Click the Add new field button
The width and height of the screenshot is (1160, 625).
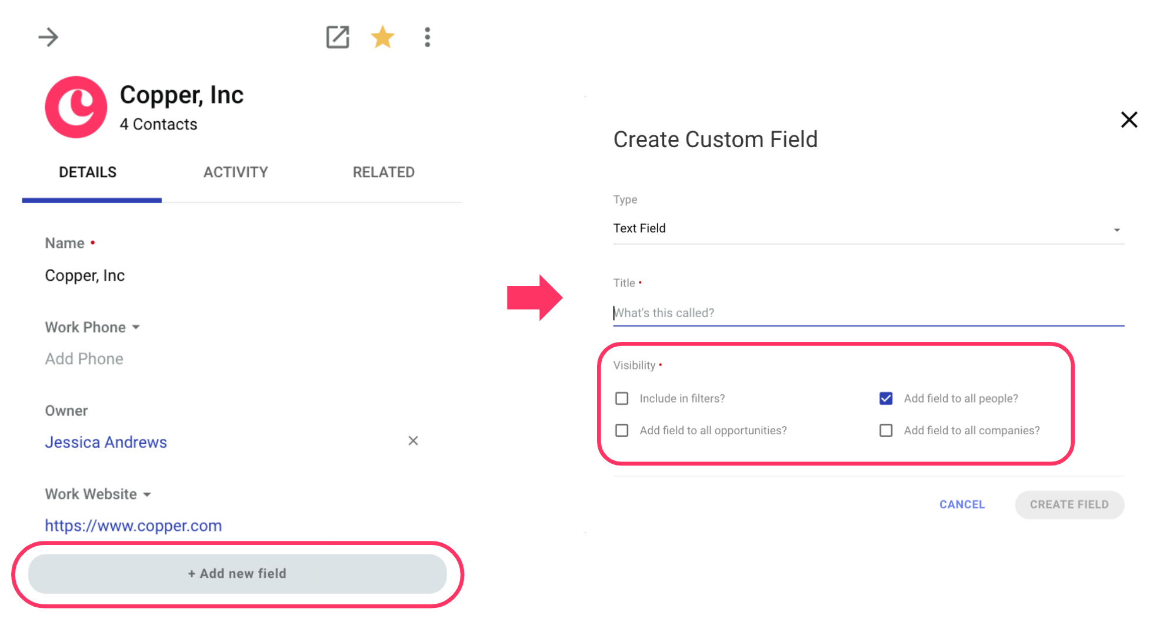pyautogui.click(x=237, y=574)
